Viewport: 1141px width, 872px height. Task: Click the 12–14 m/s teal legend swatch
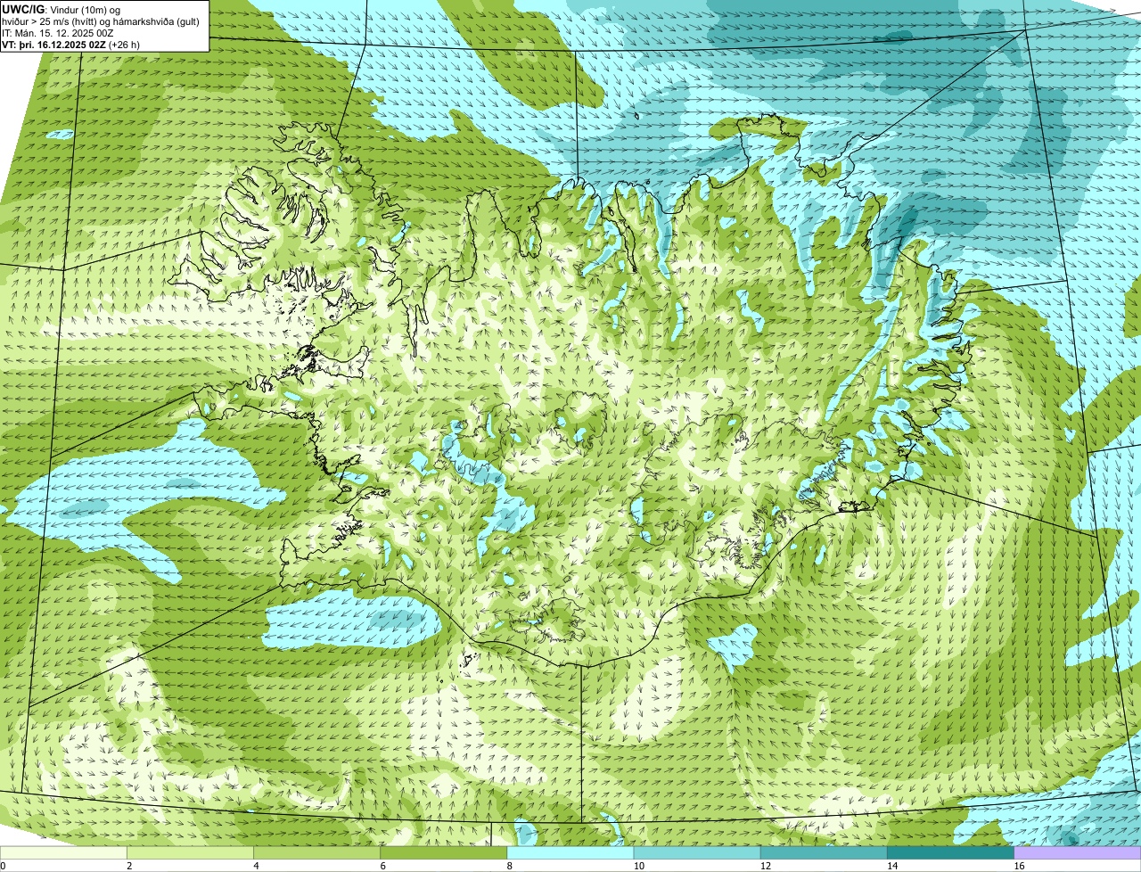coord(824,852)
